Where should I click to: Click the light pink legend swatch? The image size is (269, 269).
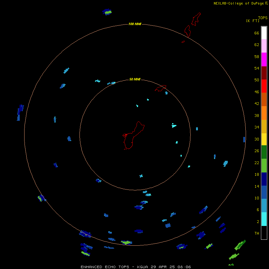264,46
